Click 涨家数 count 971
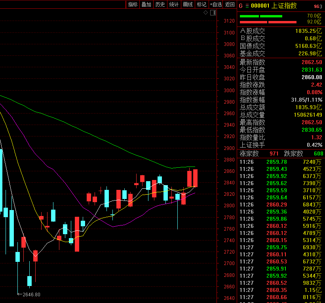This screenshot has width=325, height=303. (x=274, y=153)
